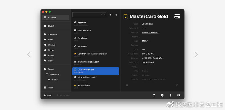Click the yellow bookmark color icon
Screen dimensions: 225x110
click(125, 16)
